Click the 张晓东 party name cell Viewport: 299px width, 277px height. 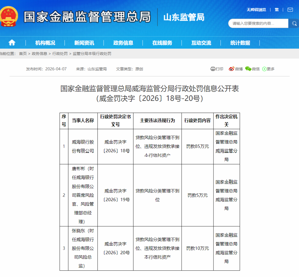(83, 248)
